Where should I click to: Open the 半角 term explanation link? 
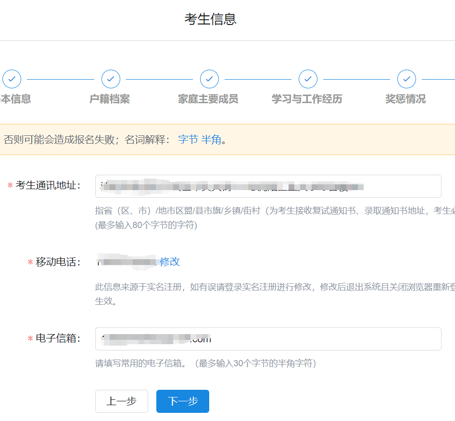click(211, 140)
